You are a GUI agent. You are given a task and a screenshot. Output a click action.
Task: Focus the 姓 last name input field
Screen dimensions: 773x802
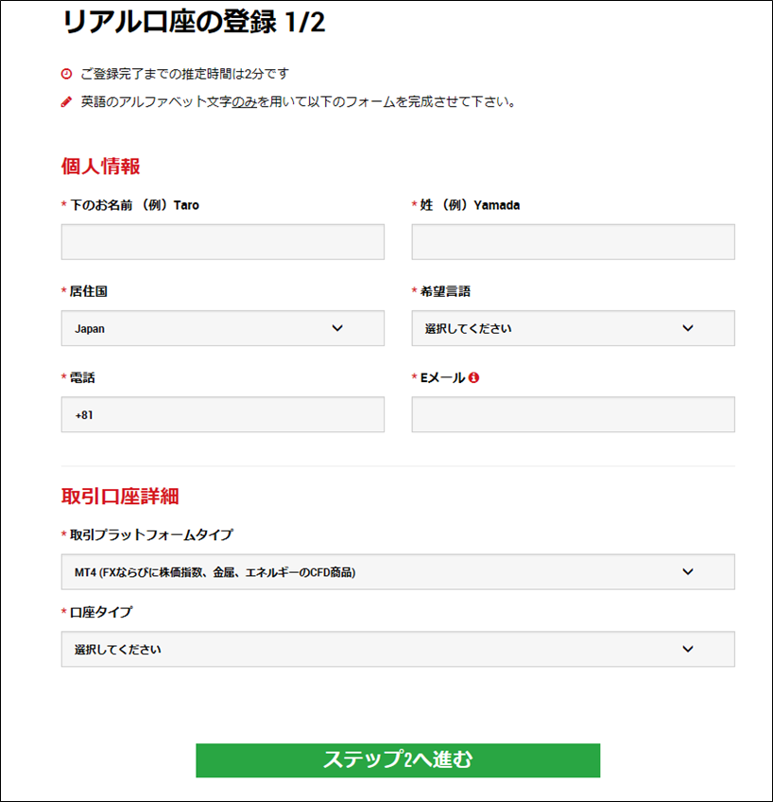[x=574, y=241]
